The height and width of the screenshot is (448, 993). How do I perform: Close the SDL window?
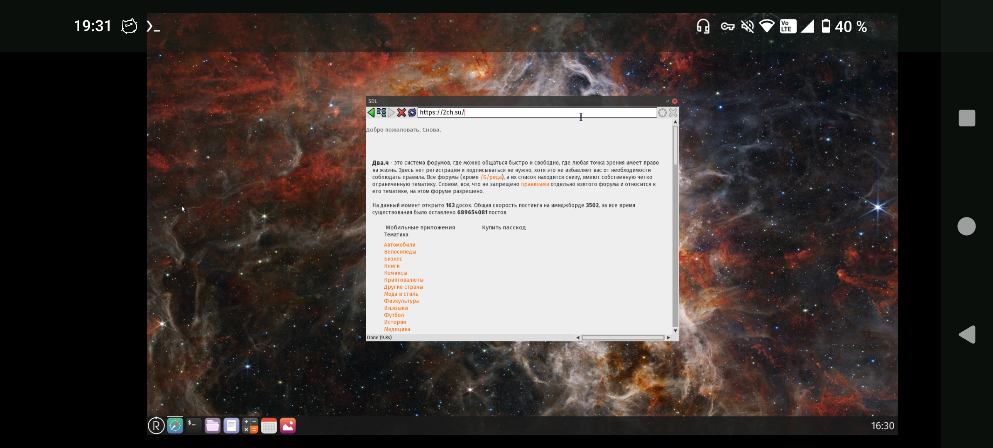675,101
